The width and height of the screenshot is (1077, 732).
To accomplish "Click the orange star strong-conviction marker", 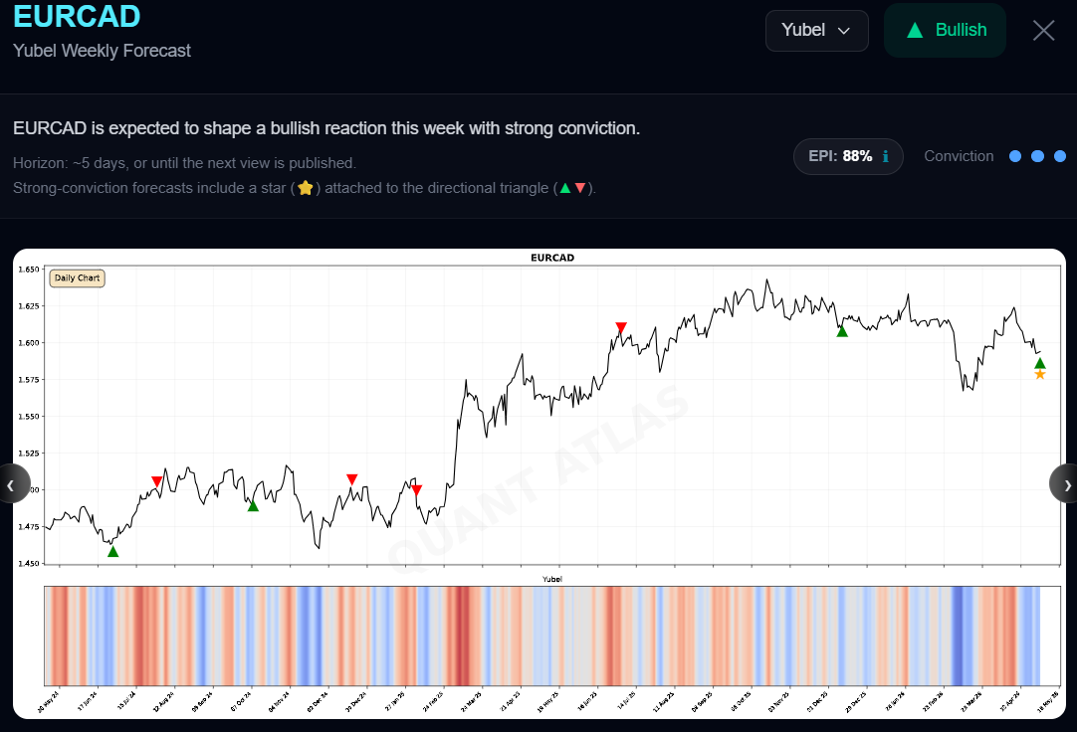I will [1040, 375].
